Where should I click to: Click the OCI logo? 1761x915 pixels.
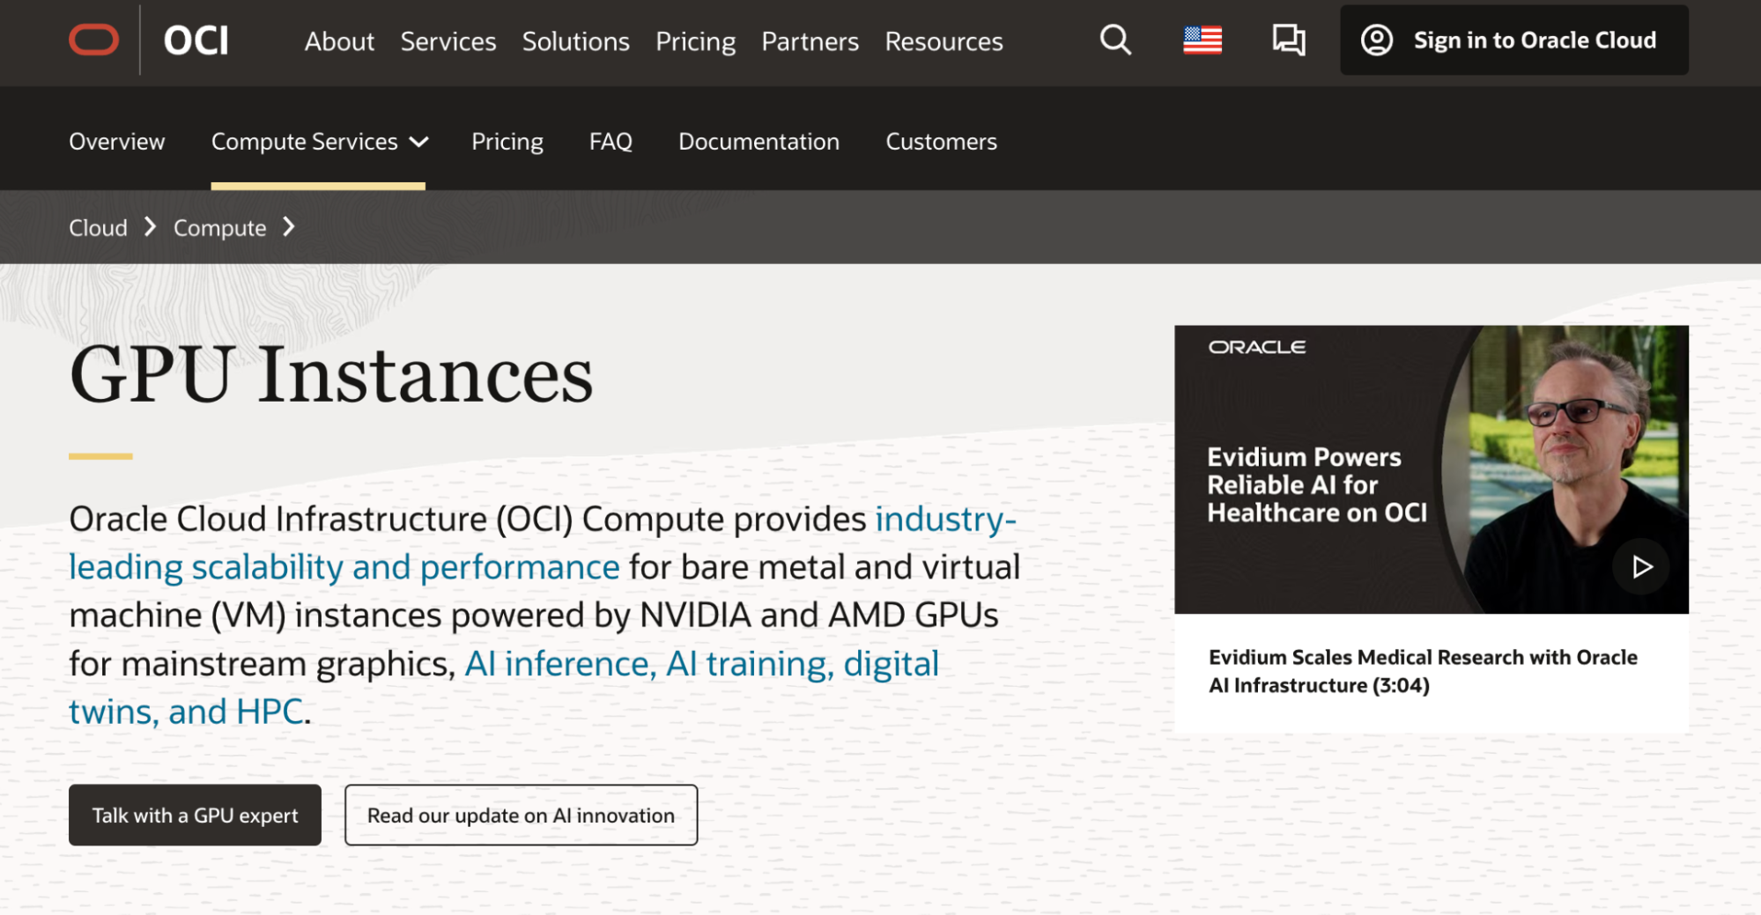(196, 40)
